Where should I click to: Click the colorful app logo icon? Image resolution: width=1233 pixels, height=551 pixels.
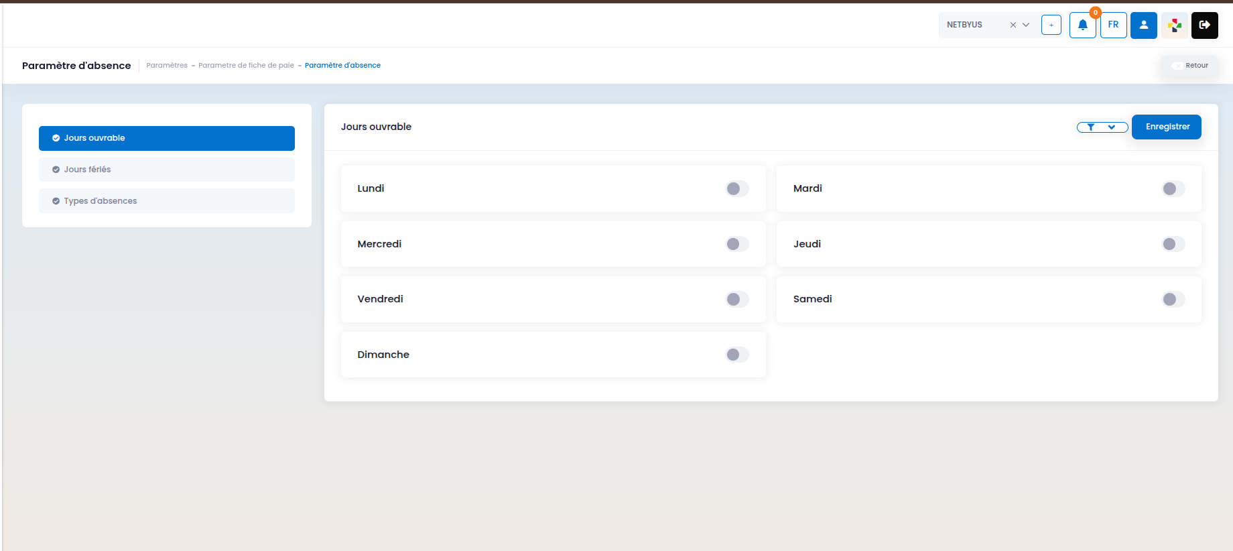pyautogui.click(x=1174, y=25)
